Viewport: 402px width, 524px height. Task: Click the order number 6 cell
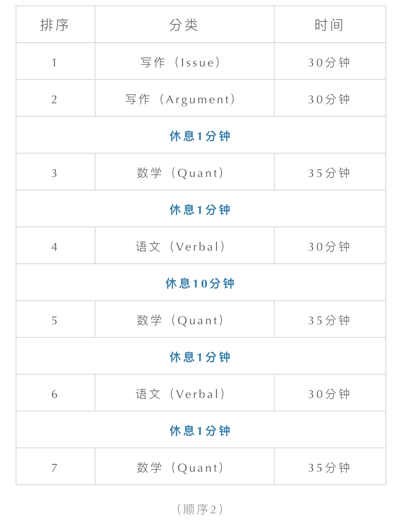(x=54, y=394)
